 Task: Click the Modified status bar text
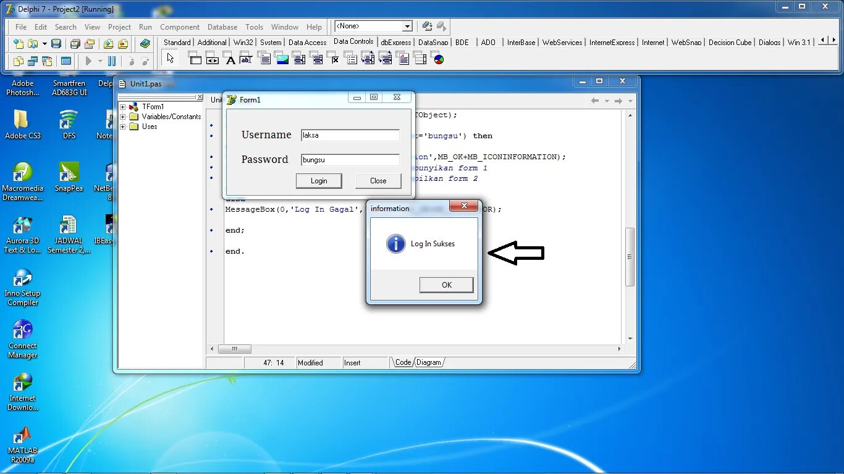pos(310,363)
